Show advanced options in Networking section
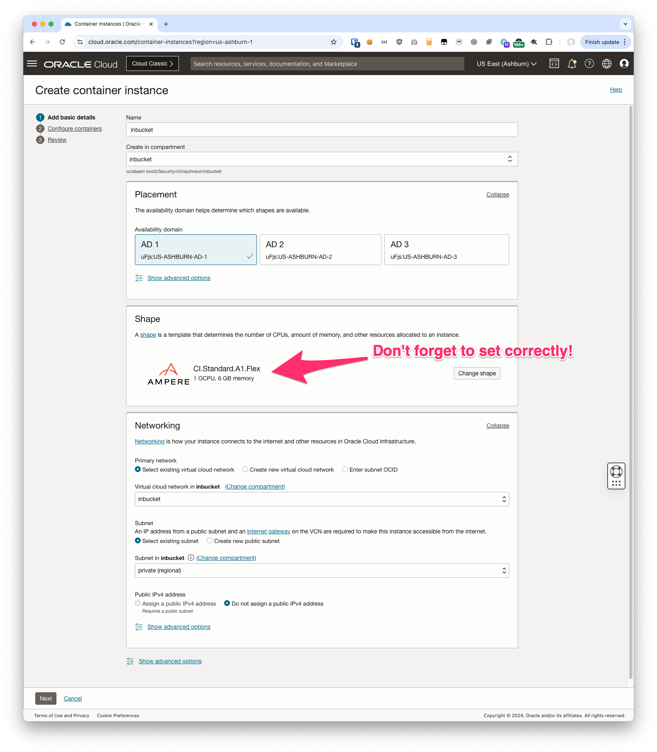Viewport: 657px width, 752px height. tap(179, 627)
